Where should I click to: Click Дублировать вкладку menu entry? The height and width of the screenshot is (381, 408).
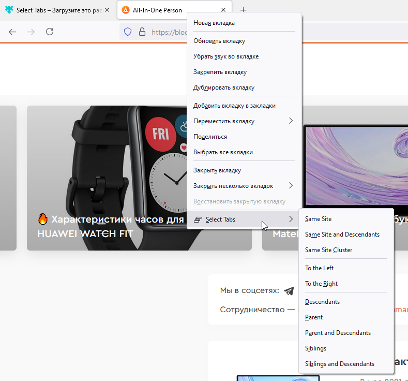click(244, 88)
